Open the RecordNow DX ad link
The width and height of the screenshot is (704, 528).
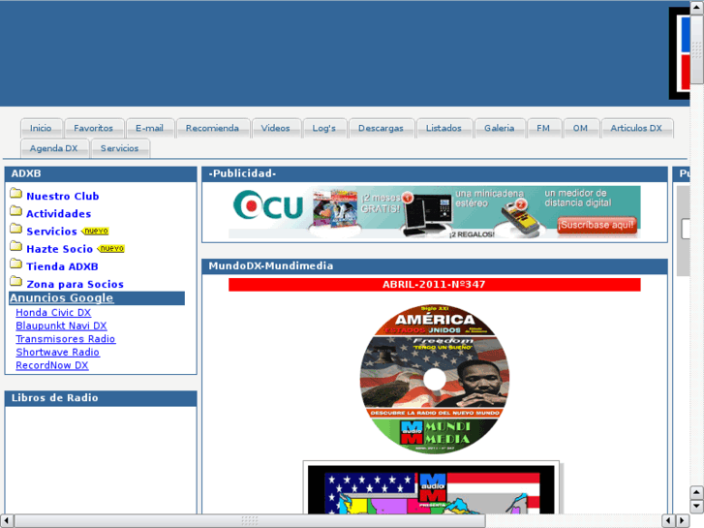(52, 365)
